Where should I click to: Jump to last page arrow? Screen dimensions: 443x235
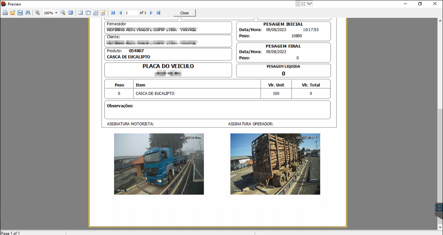(x=158, y=13)
